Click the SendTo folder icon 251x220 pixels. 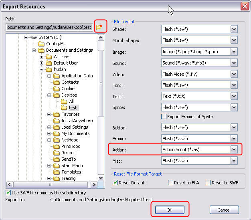coord(57,159)
